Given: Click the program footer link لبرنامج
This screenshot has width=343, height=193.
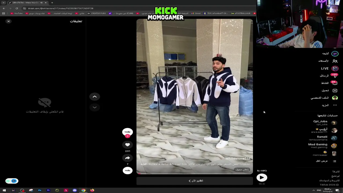Looking at the screenshot, I should pyautogui.click(x=335, y=176).
